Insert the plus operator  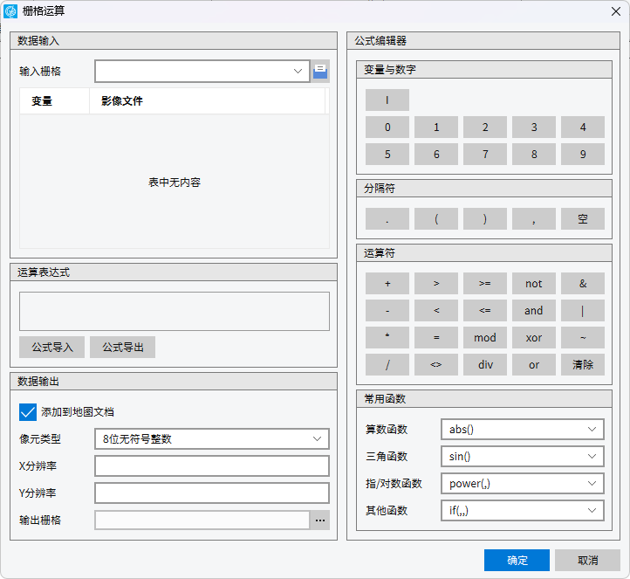pos(387,284)
